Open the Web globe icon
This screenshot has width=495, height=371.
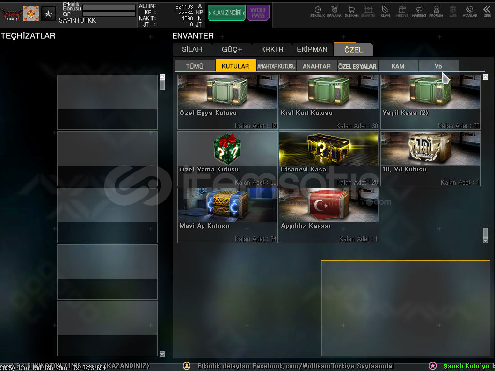[x=453, y=12]
